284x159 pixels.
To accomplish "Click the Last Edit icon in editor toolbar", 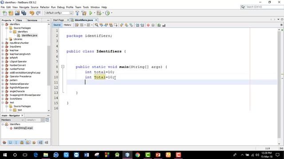I will click(x=77, y=25).
